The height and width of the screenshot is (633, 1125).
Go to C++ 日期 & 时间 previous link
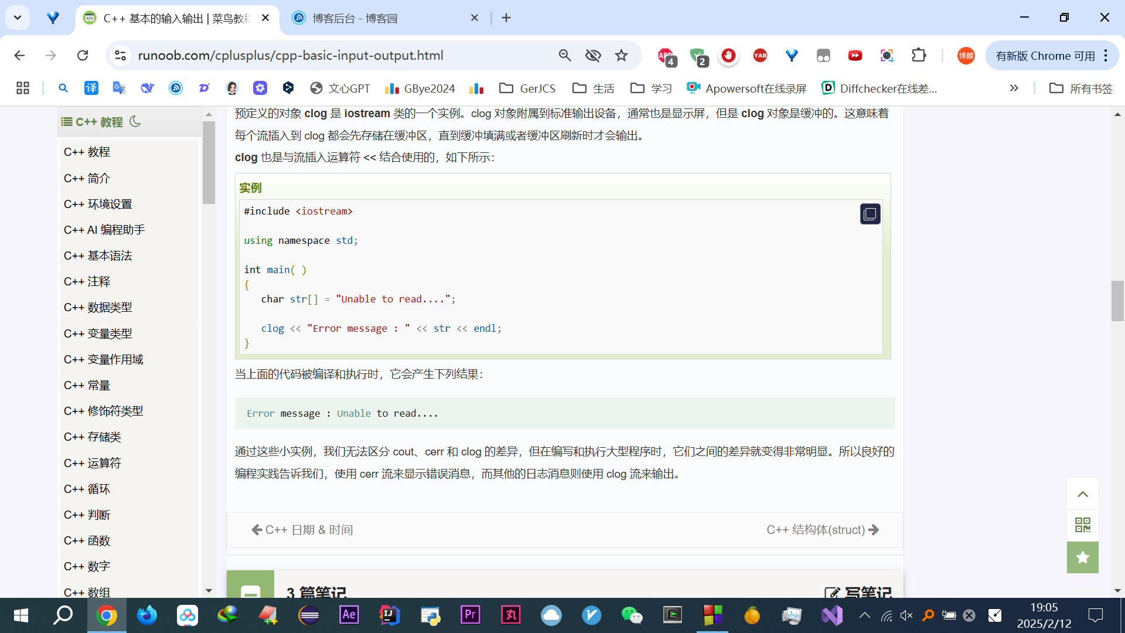[303, 530]
